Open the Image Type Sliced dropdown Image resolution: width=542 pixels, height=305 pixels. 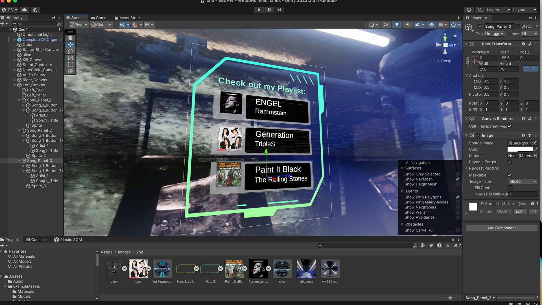(523, 182)
